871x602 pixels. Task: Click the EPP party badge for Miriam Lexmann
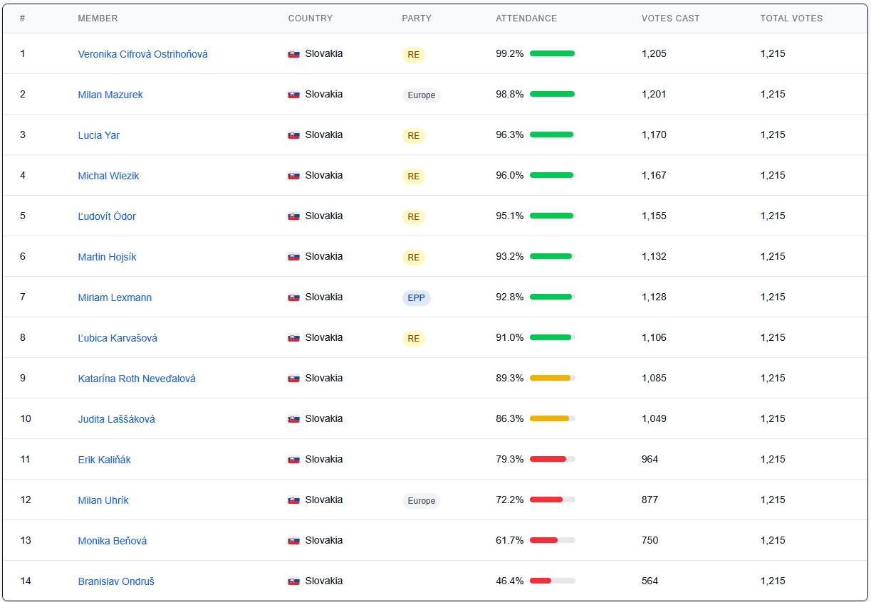(416, 298)
